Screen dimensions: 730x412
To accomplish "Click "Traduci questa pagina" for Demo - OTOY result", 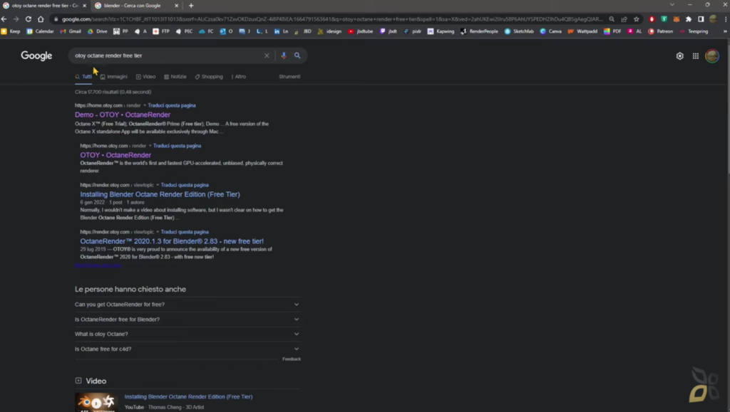I will pyautogui.click(x=172, y=105).
